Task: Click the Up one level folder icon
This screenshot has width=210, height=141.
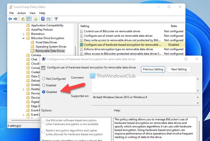Action: (23, 19)
